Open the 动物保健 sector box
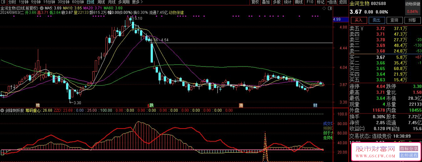Viewport: 422px width, 162px height. click(x=413, y=8)
